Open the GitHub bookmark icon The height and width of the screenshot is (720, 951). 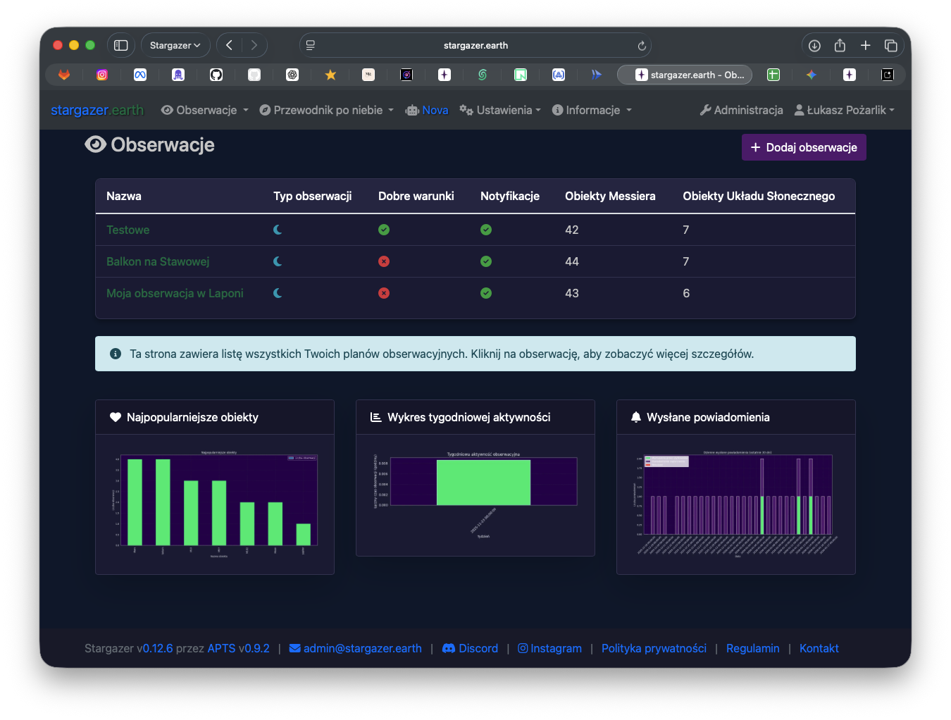coord(216,75)
